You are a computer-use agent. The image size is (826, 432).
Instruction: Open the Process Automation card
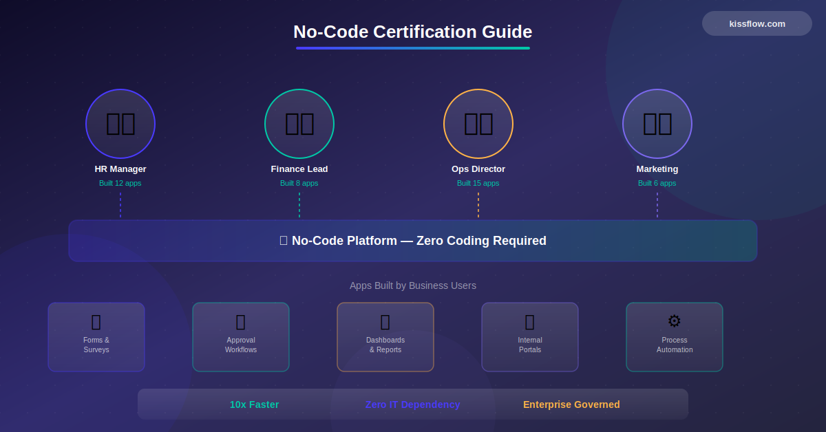(675, 337)
